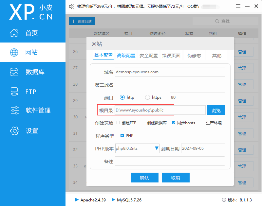Open 设置 in the sidebar

(x=33, y=130)
